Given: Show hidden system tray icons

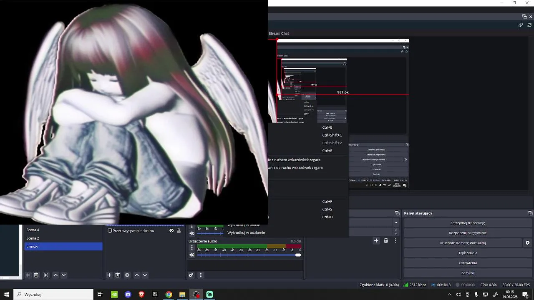Looking at the screenshot, I should click(x=449, y=295).
